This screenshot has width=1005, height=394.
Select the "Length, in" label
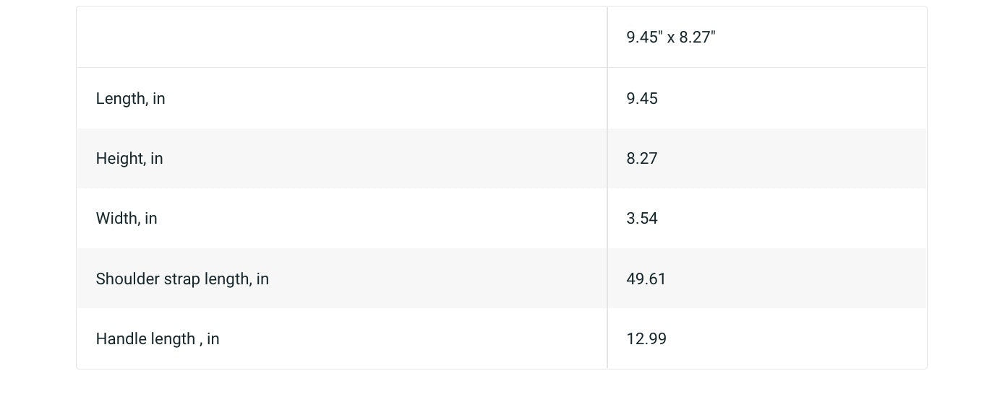pyautogui.click(x=131, y=99)
